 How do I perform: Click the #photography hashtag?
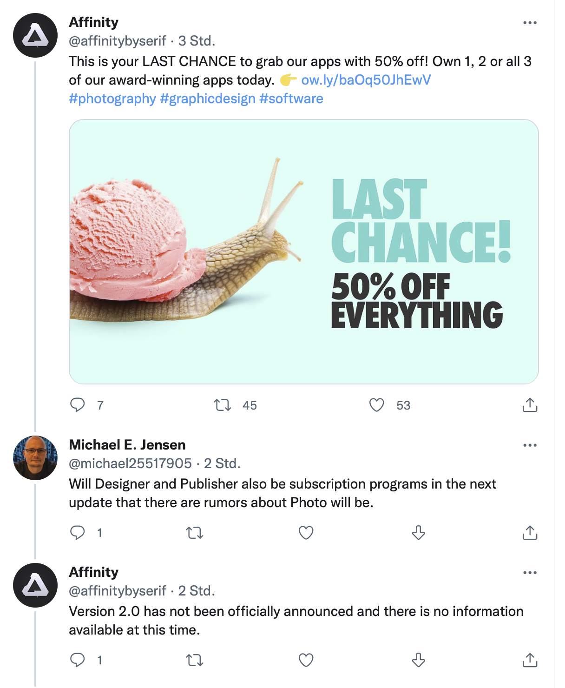[x=112, y=99]
